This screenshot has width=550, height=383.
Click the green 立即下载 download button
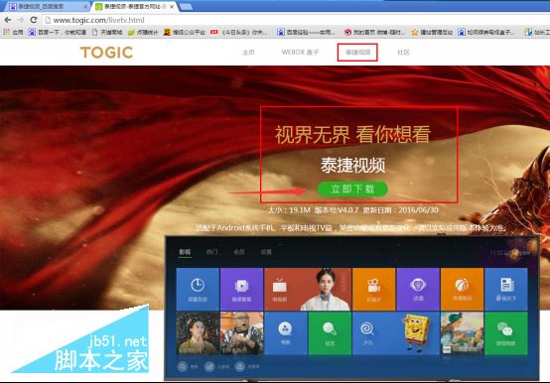352,190
